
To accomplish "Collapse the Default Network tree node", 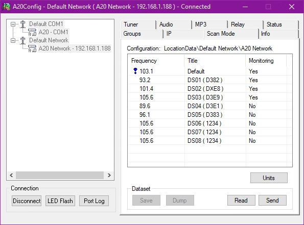I will coord(13,40).
